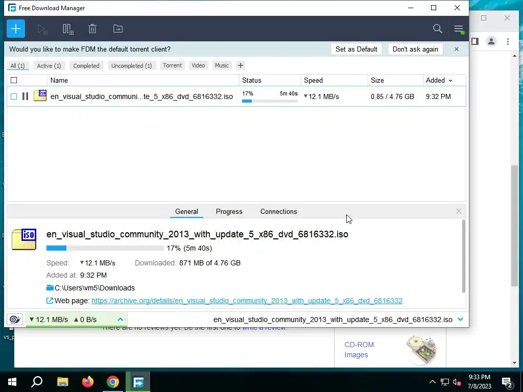
Task: Filter by Music tag
Action: point(222,65)
